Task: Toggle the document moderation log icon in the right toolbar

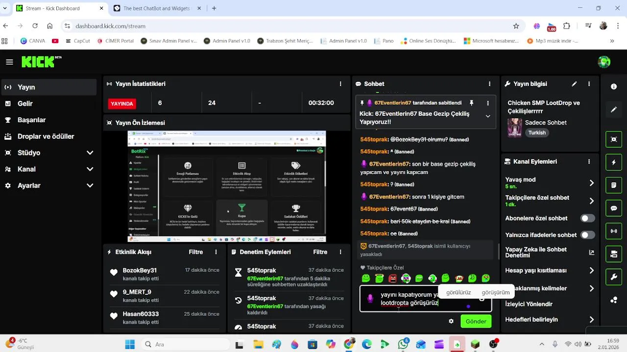Action: click(614, 185)
